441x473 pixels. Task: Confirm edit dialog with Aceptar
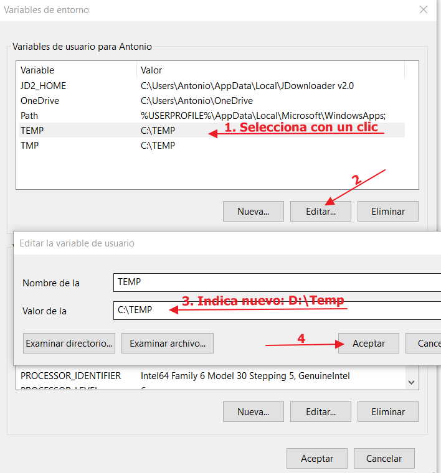[369, 344]
